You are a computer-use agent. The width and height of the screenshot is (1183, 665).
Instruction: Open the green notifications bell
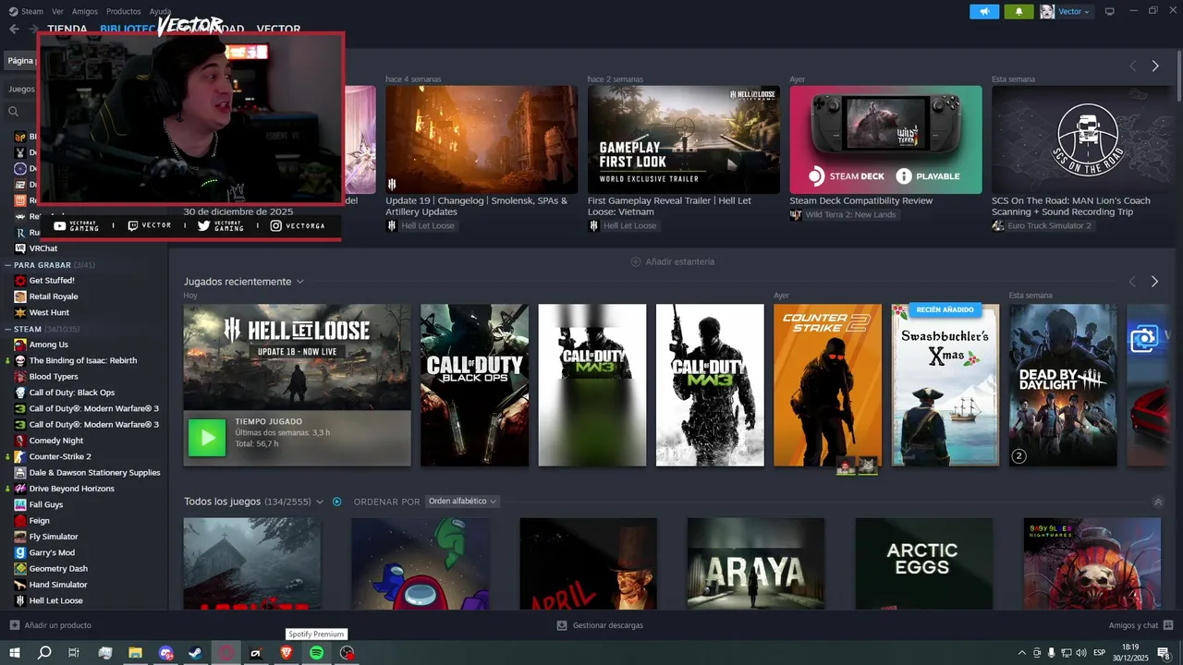click(x=1019, y=11)
